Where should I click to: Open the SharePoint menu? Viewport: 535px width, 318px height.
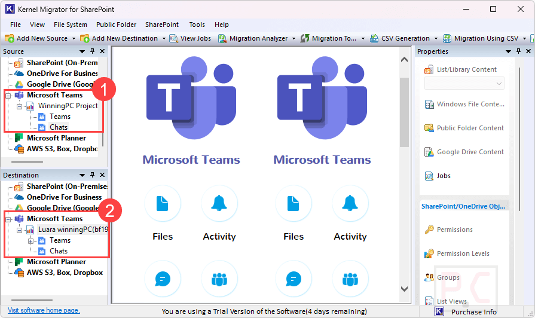[x=162, y=25]
